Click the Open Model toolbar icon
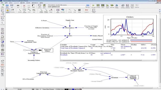This screenshot has height=90, width=161. [x=7, y=6]
